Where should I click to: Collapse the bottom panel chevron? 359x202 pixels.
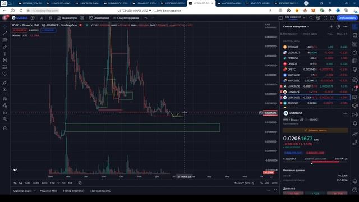click(x=269, y=191)
